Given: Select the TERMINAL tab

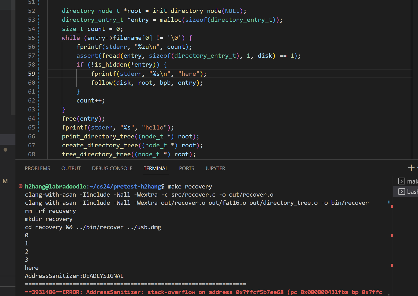Looking at the screenshot, I should click(156, 168).
